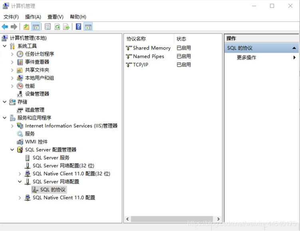Viewport: 300px width, 231px height.
Task: Collapse the SQL 的协议 actions section
Action: pyautogui.click(x=294, y=48)
